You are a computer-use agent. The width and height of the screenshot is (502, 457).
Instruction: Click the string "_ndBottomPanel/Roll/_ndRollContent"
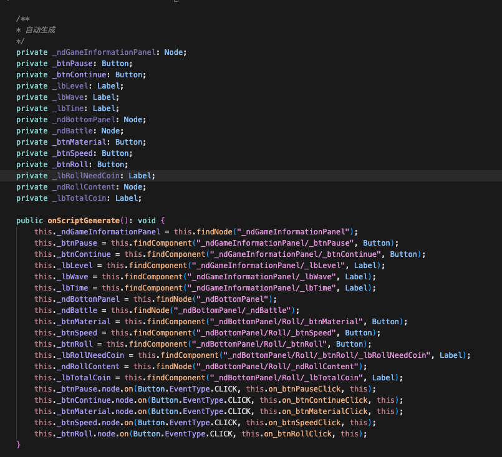[278, 367]
